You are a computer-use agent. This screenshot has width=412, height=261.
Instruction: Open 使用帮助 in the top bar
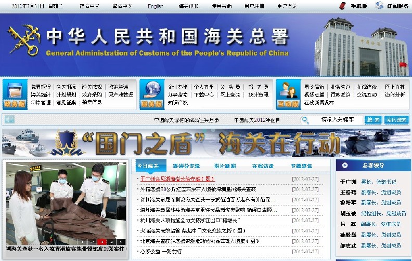pyautogui.click(x=222, y=6)
